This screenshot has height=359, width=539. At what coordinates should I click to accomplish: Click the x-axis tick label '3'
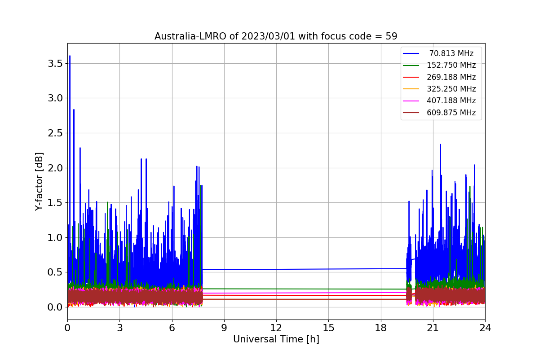pos(119,328)
